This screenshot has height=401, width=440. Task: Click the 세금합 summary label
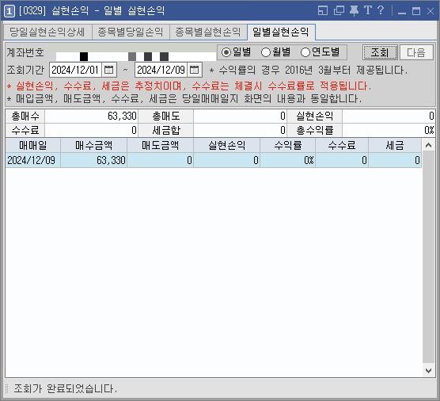pos(165,131)
